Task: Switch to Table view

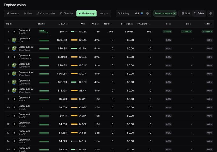Action: click(199, 13)
